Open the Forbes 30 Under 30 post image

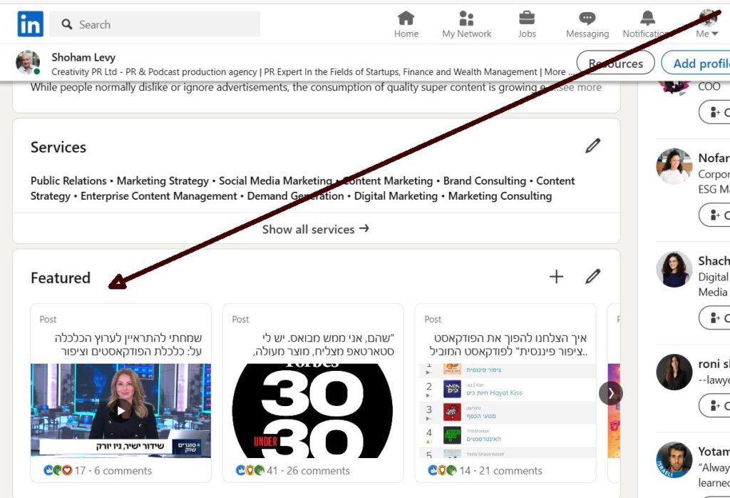click(312, 410)
